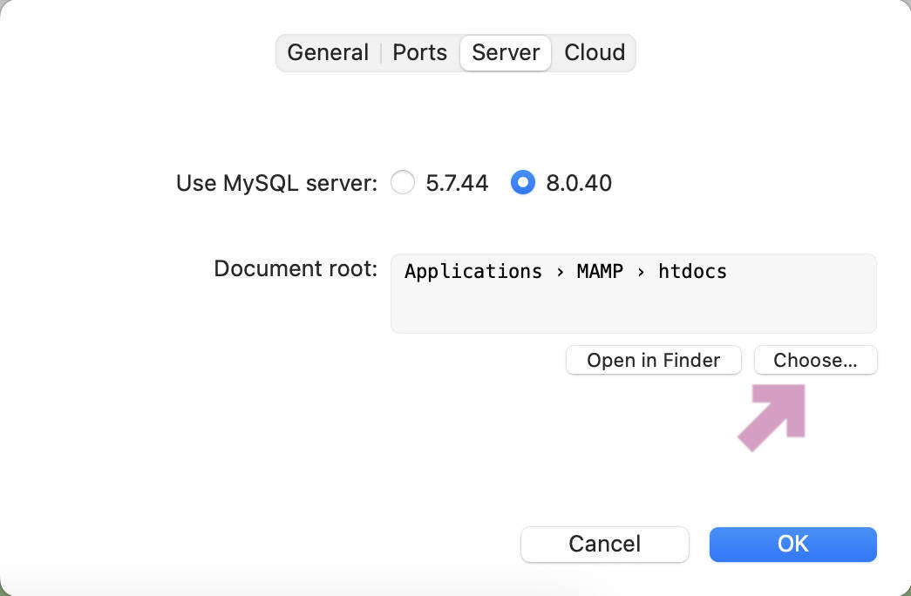
Task: Click inside the document root field
Action: [634, 305]
